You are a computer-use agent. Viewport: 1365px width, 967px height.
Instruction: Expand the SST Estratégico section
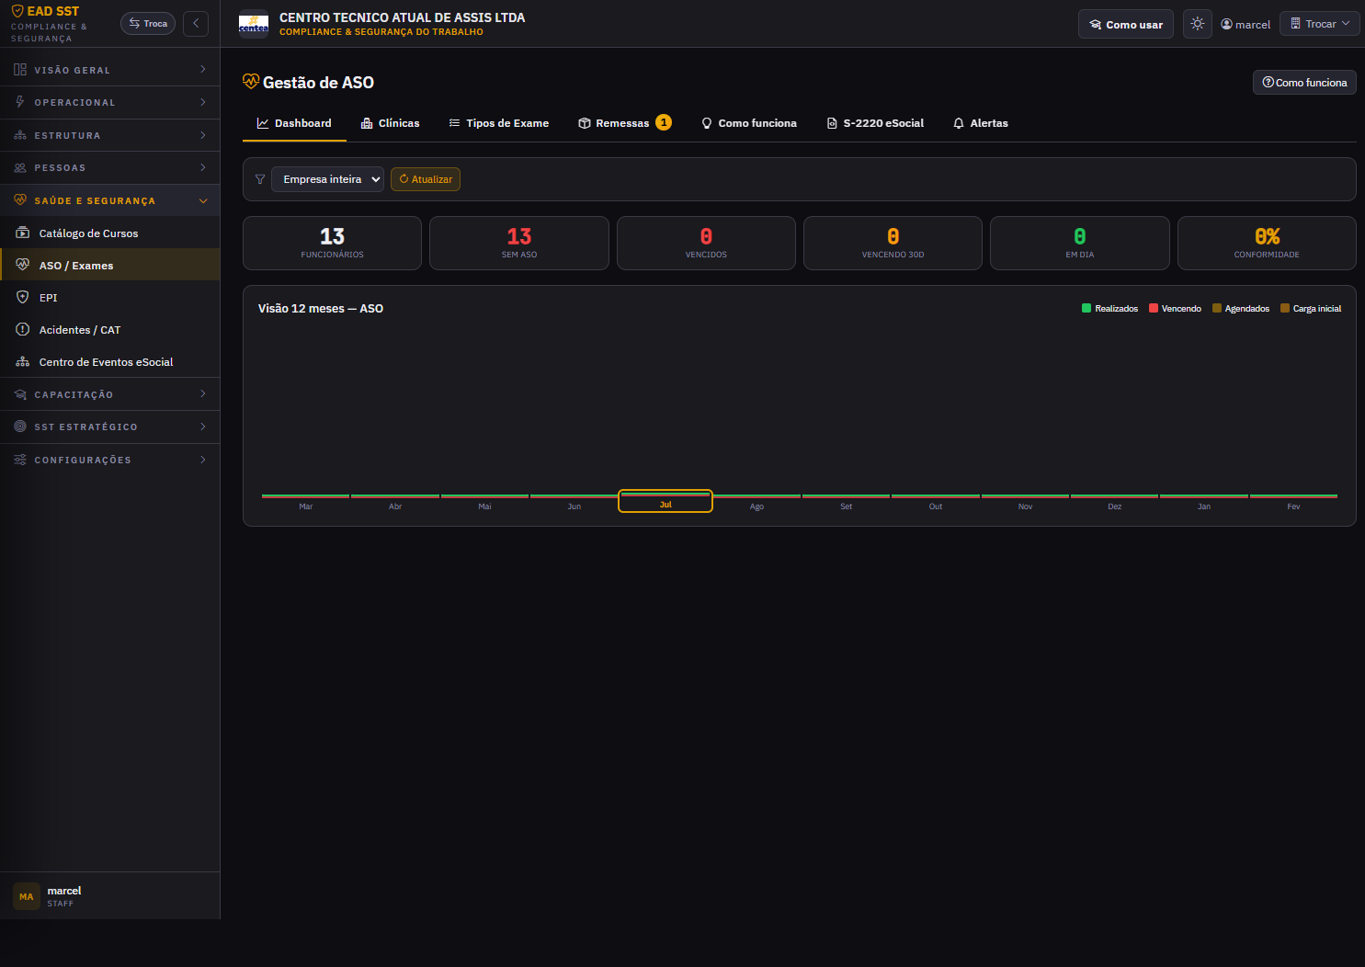(x=110, y=427)
